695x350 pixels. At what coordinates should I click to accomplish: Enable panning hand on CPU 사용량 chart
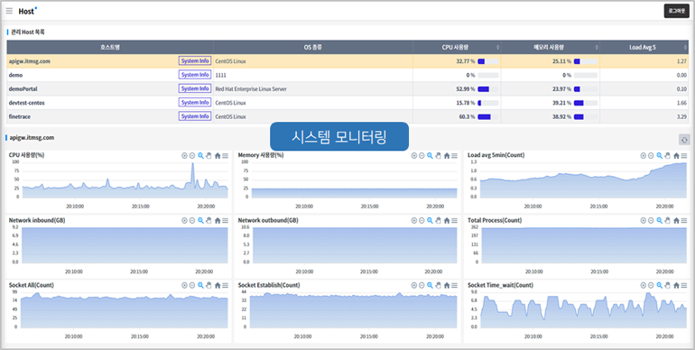point(208,155)
